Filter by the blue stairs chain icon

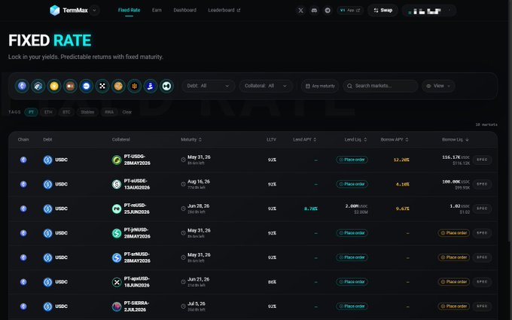point(150,86)
